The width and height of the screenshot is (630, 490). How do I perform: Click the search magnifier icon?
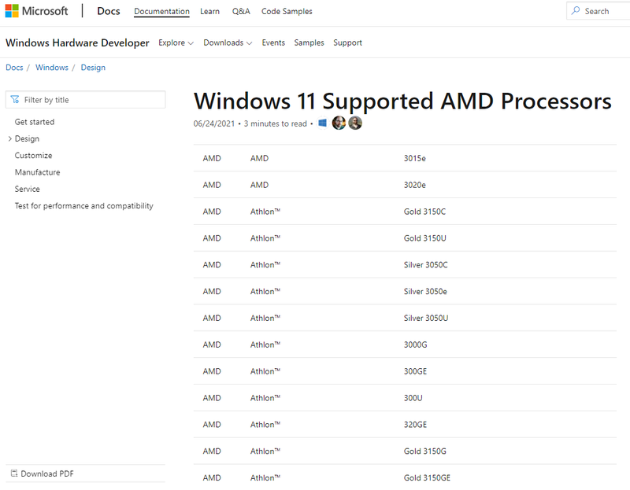click(x=576, y=11)
